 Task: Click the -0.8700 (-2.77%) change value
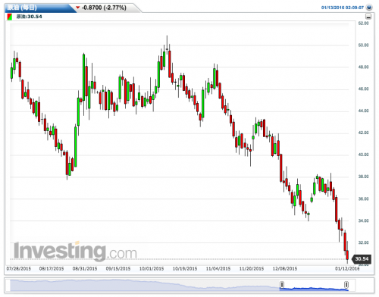click(104, 8)
